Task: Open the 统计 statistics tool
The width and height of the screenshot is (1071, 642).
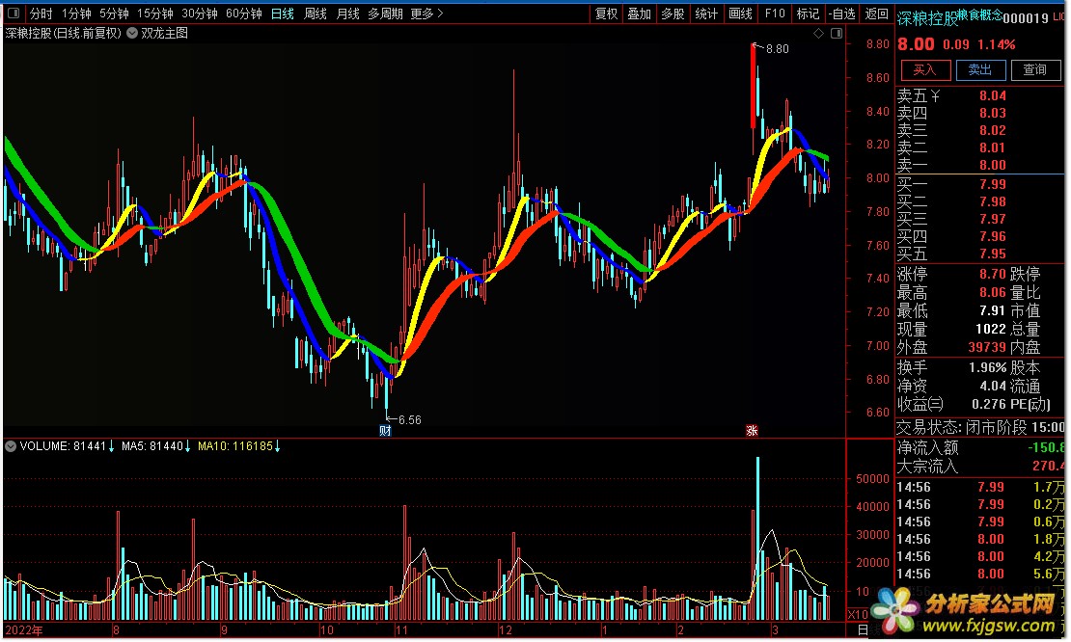Action: click(x=706, y=13)
